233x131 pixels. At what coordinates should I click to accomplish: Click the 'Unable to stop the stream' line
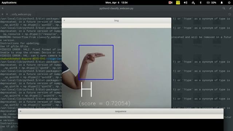tap(31, 52)
